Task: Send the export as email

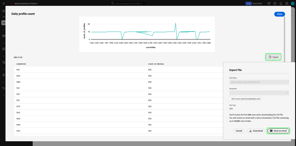Action: pyautogui.click(x=278, y=131)
